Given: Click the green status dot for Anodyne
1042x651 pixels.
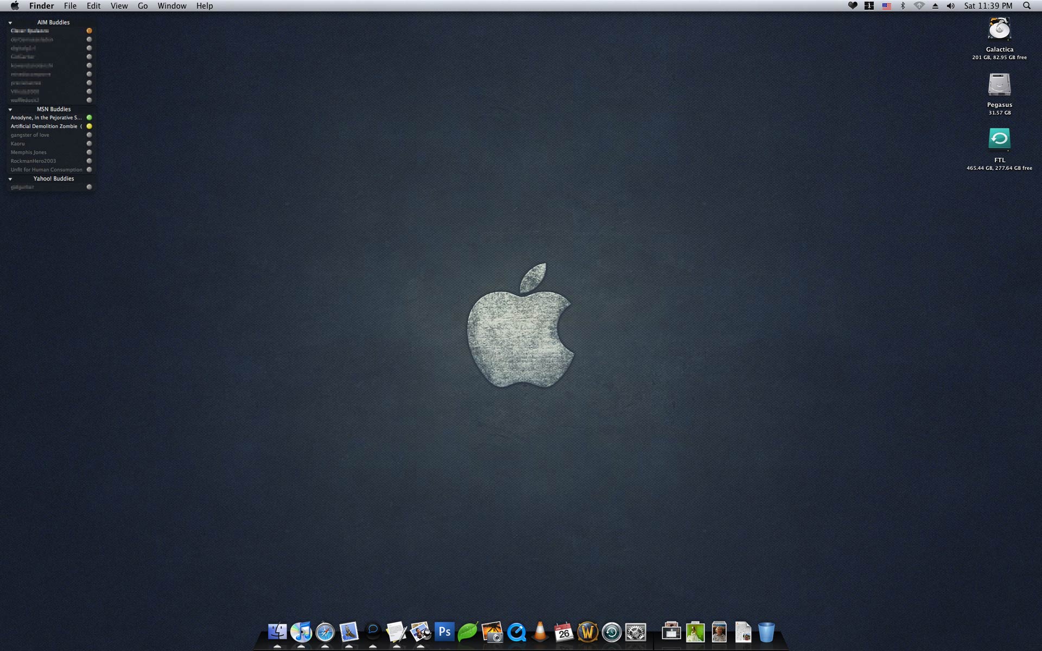Looking at the screenshot, I should coord(89,118).
